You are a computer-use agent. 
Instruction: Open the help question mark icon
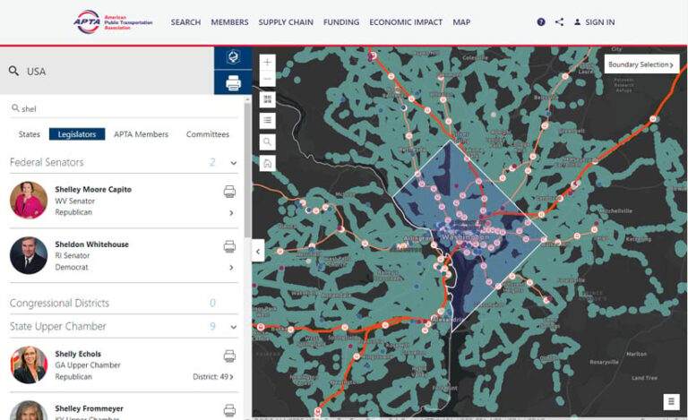(x=541, y=21)
